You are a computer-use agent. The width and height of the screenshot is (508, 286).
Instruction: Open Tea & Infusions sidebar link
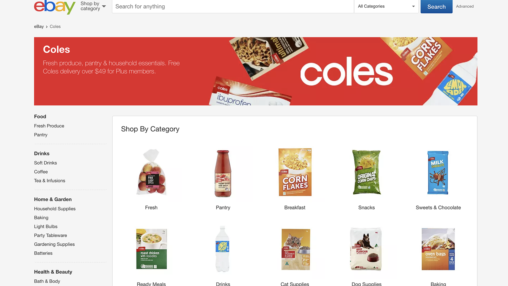(x=50, y=180)
